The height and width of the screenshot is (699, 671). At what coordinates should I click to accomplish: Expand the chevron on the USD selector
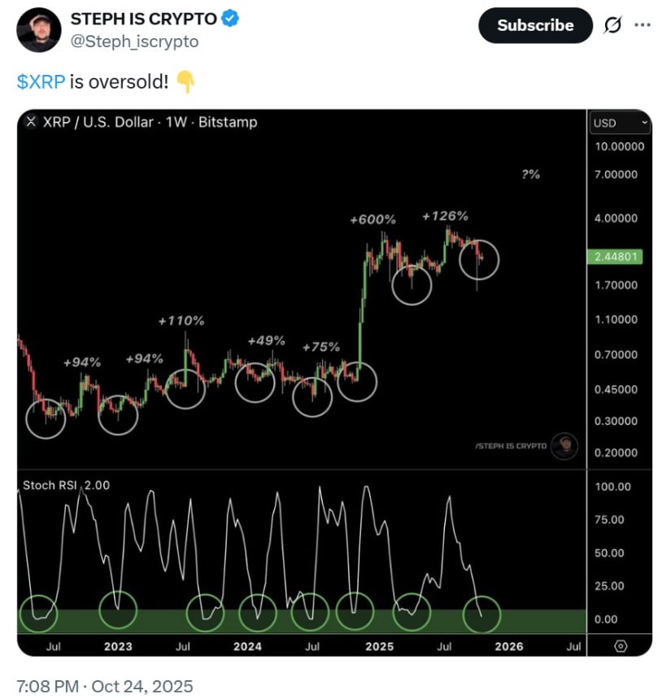click(643, 123)
